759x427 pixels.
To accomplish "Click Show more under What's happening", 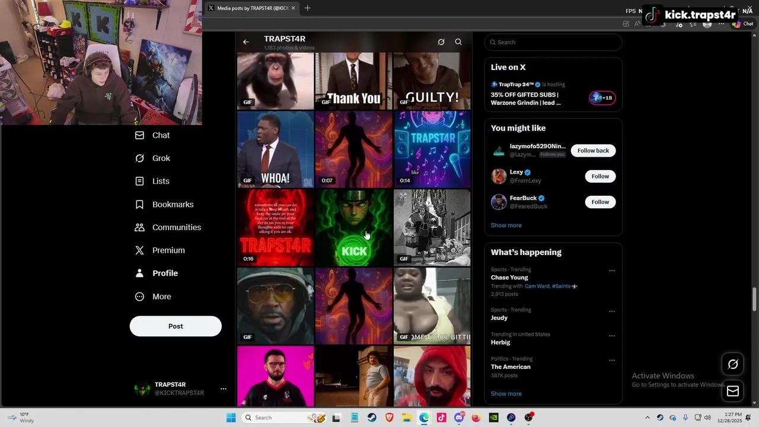I will pyautogui.click(x=506, y=394).
